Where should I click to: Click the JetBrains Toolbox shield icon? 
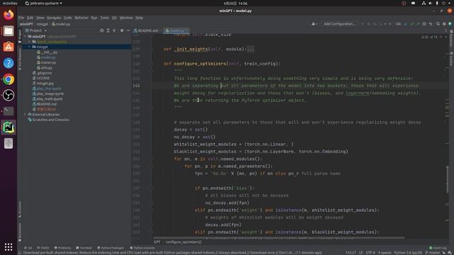point(450,24)
